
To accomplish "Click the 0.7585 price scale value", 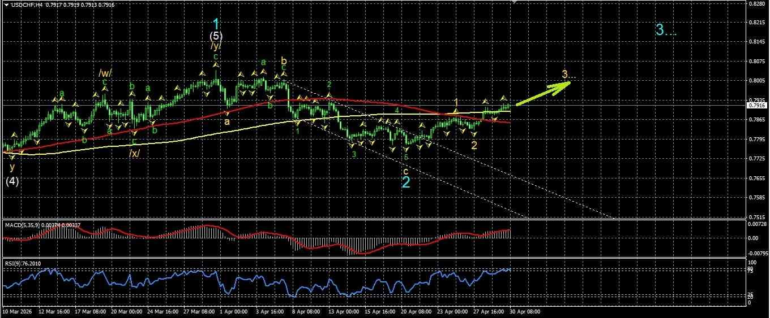I will coord(756,198).
